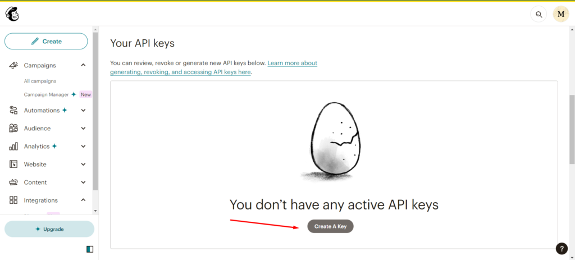Click Create A Key button
This screenshot has width=575, height=260.
point(330,226)
